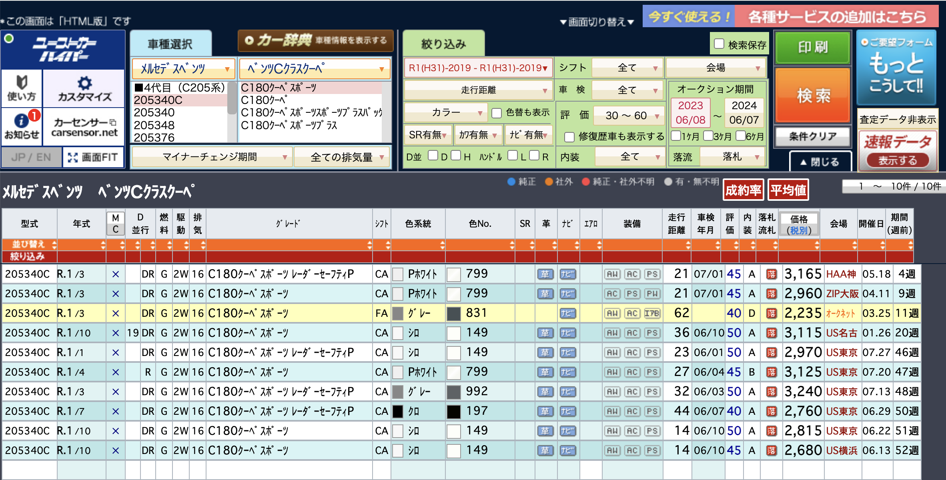Open the 使い方 usage guide icon
The image size is (946, 480).
pyautogui.click(x=22, y=88)
